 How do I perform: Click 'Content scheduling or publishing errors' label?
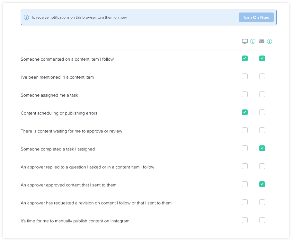59,113
